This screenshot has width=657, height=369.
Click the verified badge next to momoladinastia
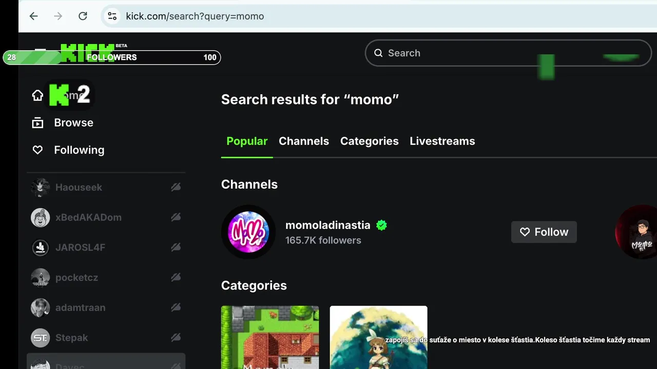(x=381, y=225)
